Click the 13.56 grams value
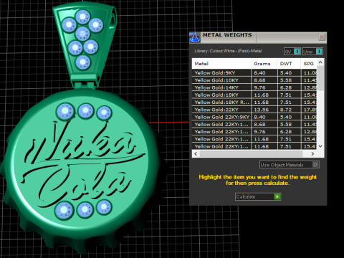Image resolution: width=344 pixels, height=258 pixels. click(262, 110)
